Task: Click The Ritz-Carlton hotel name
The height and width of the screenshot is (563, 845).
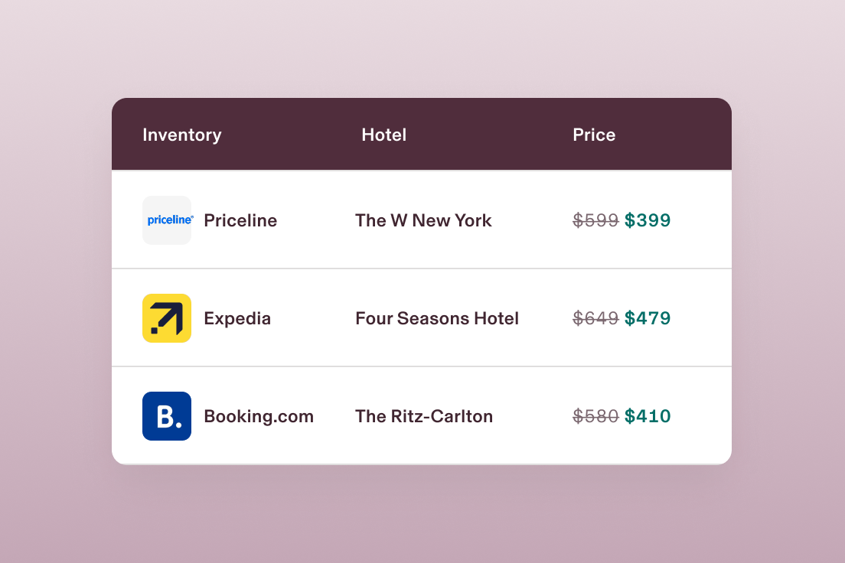Action: [424, 416]
